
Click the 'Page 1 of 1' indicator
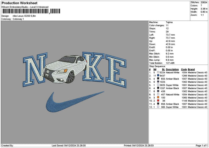pos(202,146)
